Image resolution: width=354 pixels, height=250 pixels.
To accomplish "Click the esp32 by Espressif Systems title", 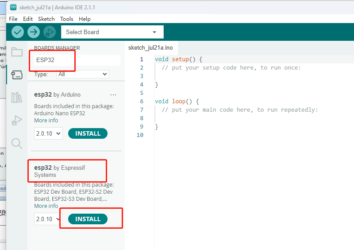I will pos(60,171).
